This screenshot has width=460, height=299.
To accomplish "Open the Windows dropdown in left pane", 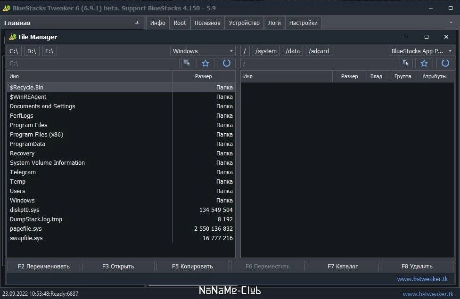I will [x=203, y=51].
